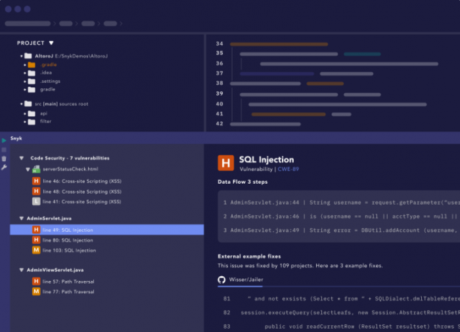Click high severity badge for line 57 Path Traversal
460x332 pixels.
pos(36,281)
